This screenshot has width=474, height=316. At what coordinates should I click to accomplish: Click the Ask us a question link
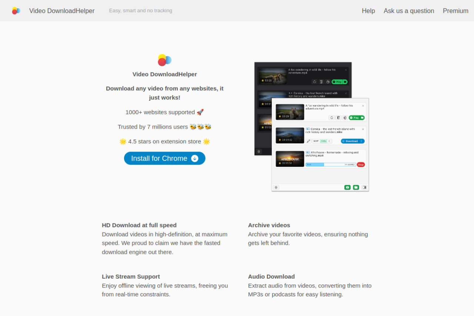coord(409,11)
